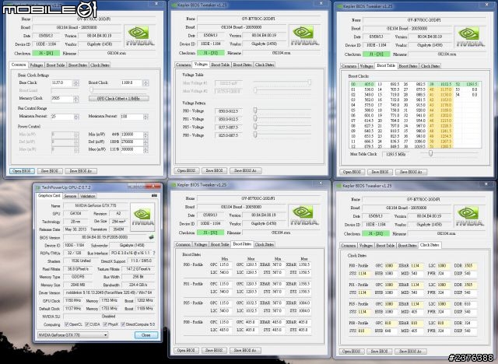Click the Checksum field in the Common-tab window
This screenshot has width=498, height=364.
(46, 54)
